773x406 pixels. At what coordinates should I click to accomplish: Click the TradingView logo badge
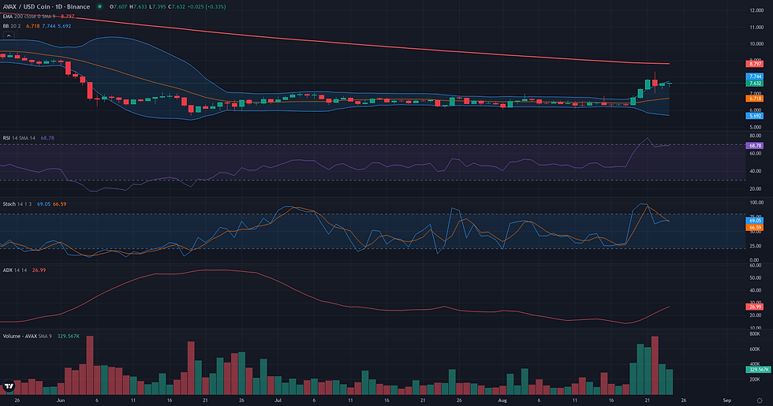9,387
